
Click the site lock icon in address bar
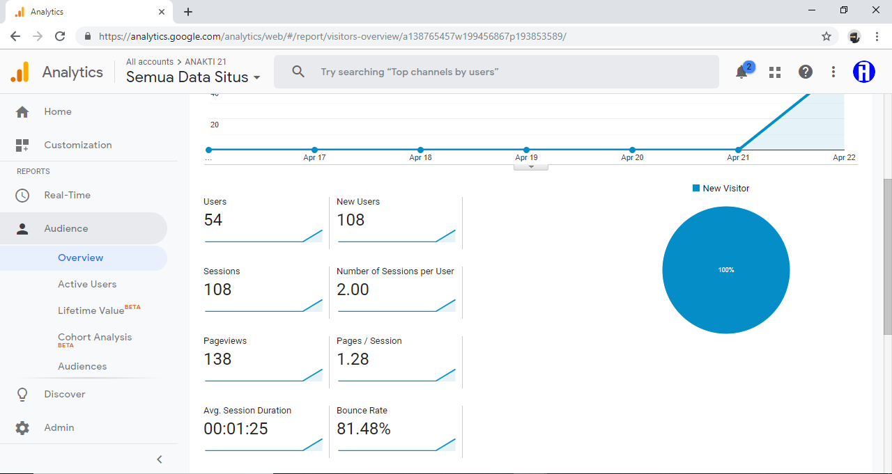click(88, 36)
